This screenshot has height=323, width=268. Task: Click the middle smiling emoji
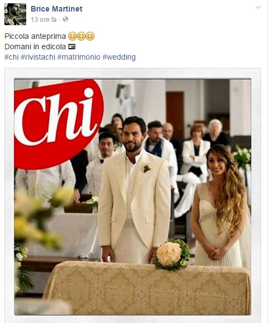point(81,36)
